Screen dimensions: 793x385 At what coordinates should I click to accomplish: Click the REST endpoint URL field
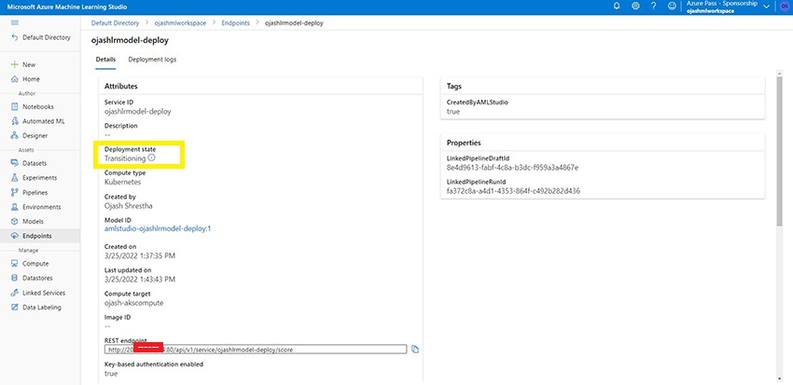(x=256, y=350)
